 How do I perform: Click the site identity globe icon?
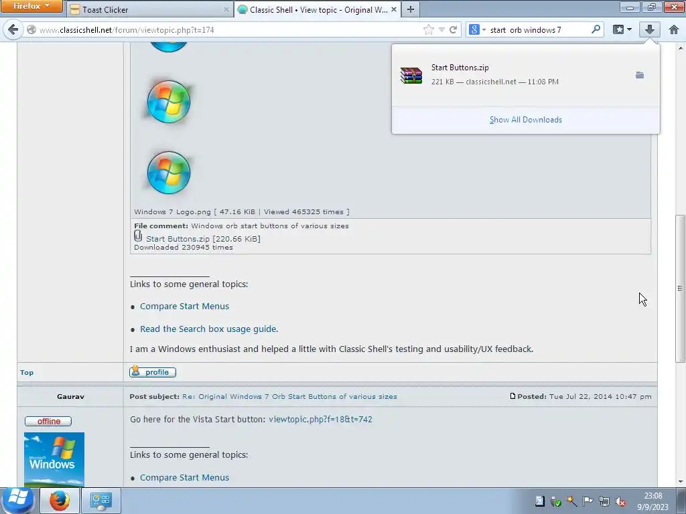coord(31,29)
